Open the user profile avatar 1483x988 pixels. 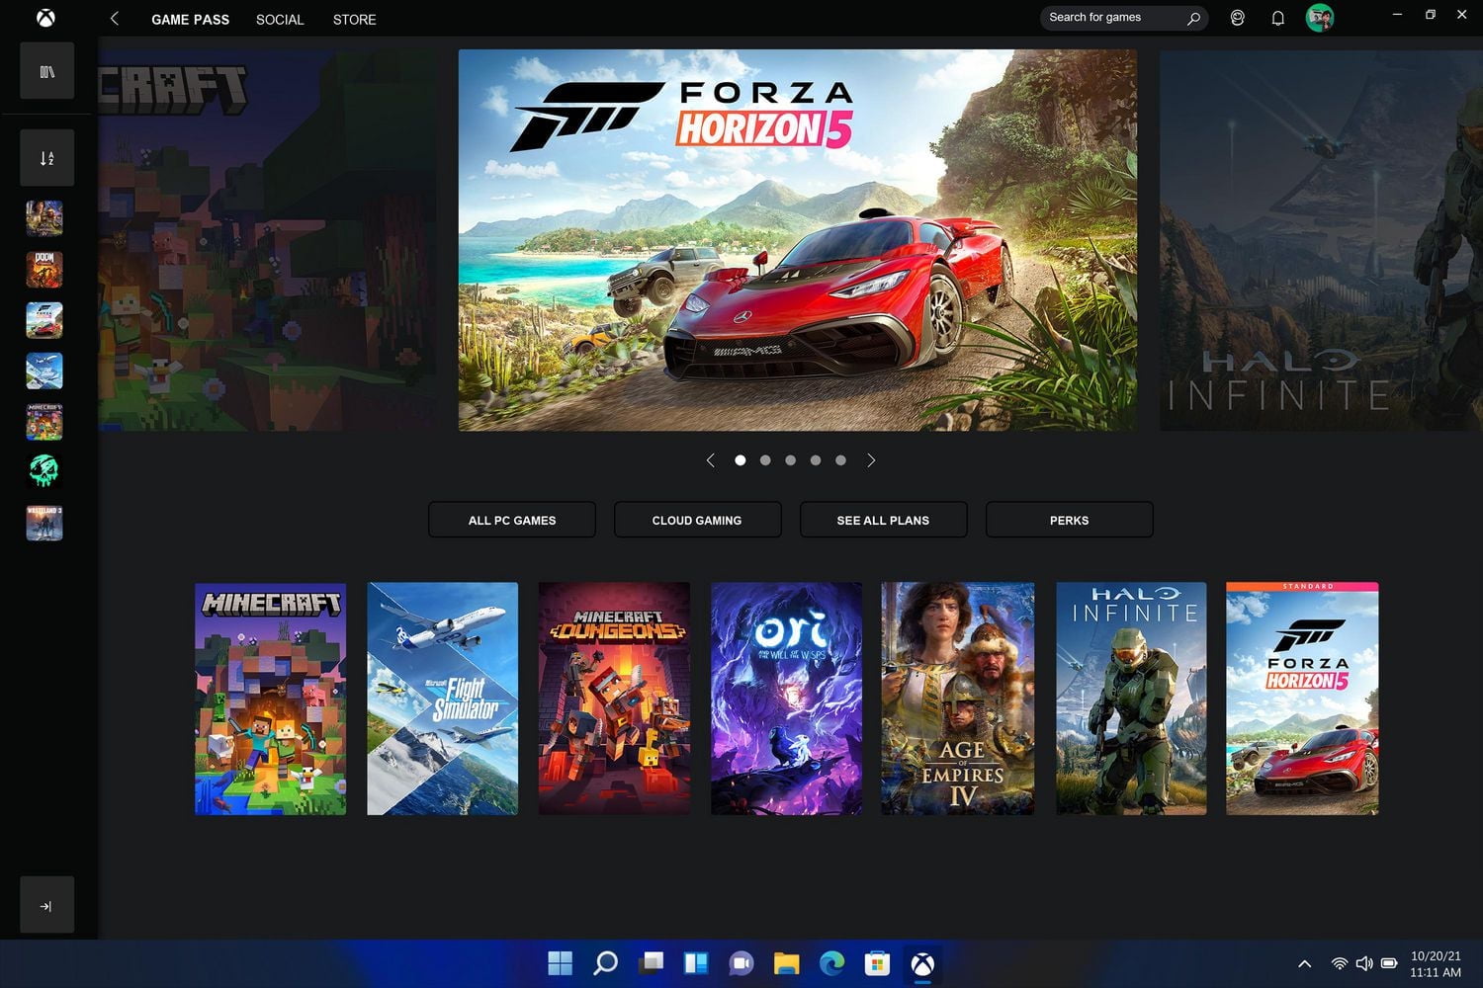[x=1319, y=18]
